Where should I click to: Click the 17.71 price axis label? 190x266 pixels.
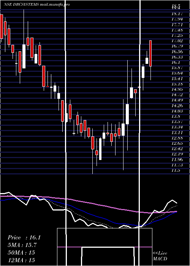point(177,25)
